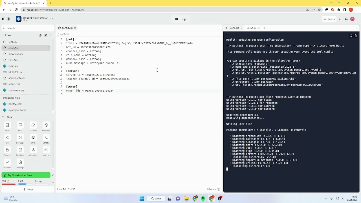Open the Unit Tests tool
361x203 pixels.
click(x=7, y=164)
